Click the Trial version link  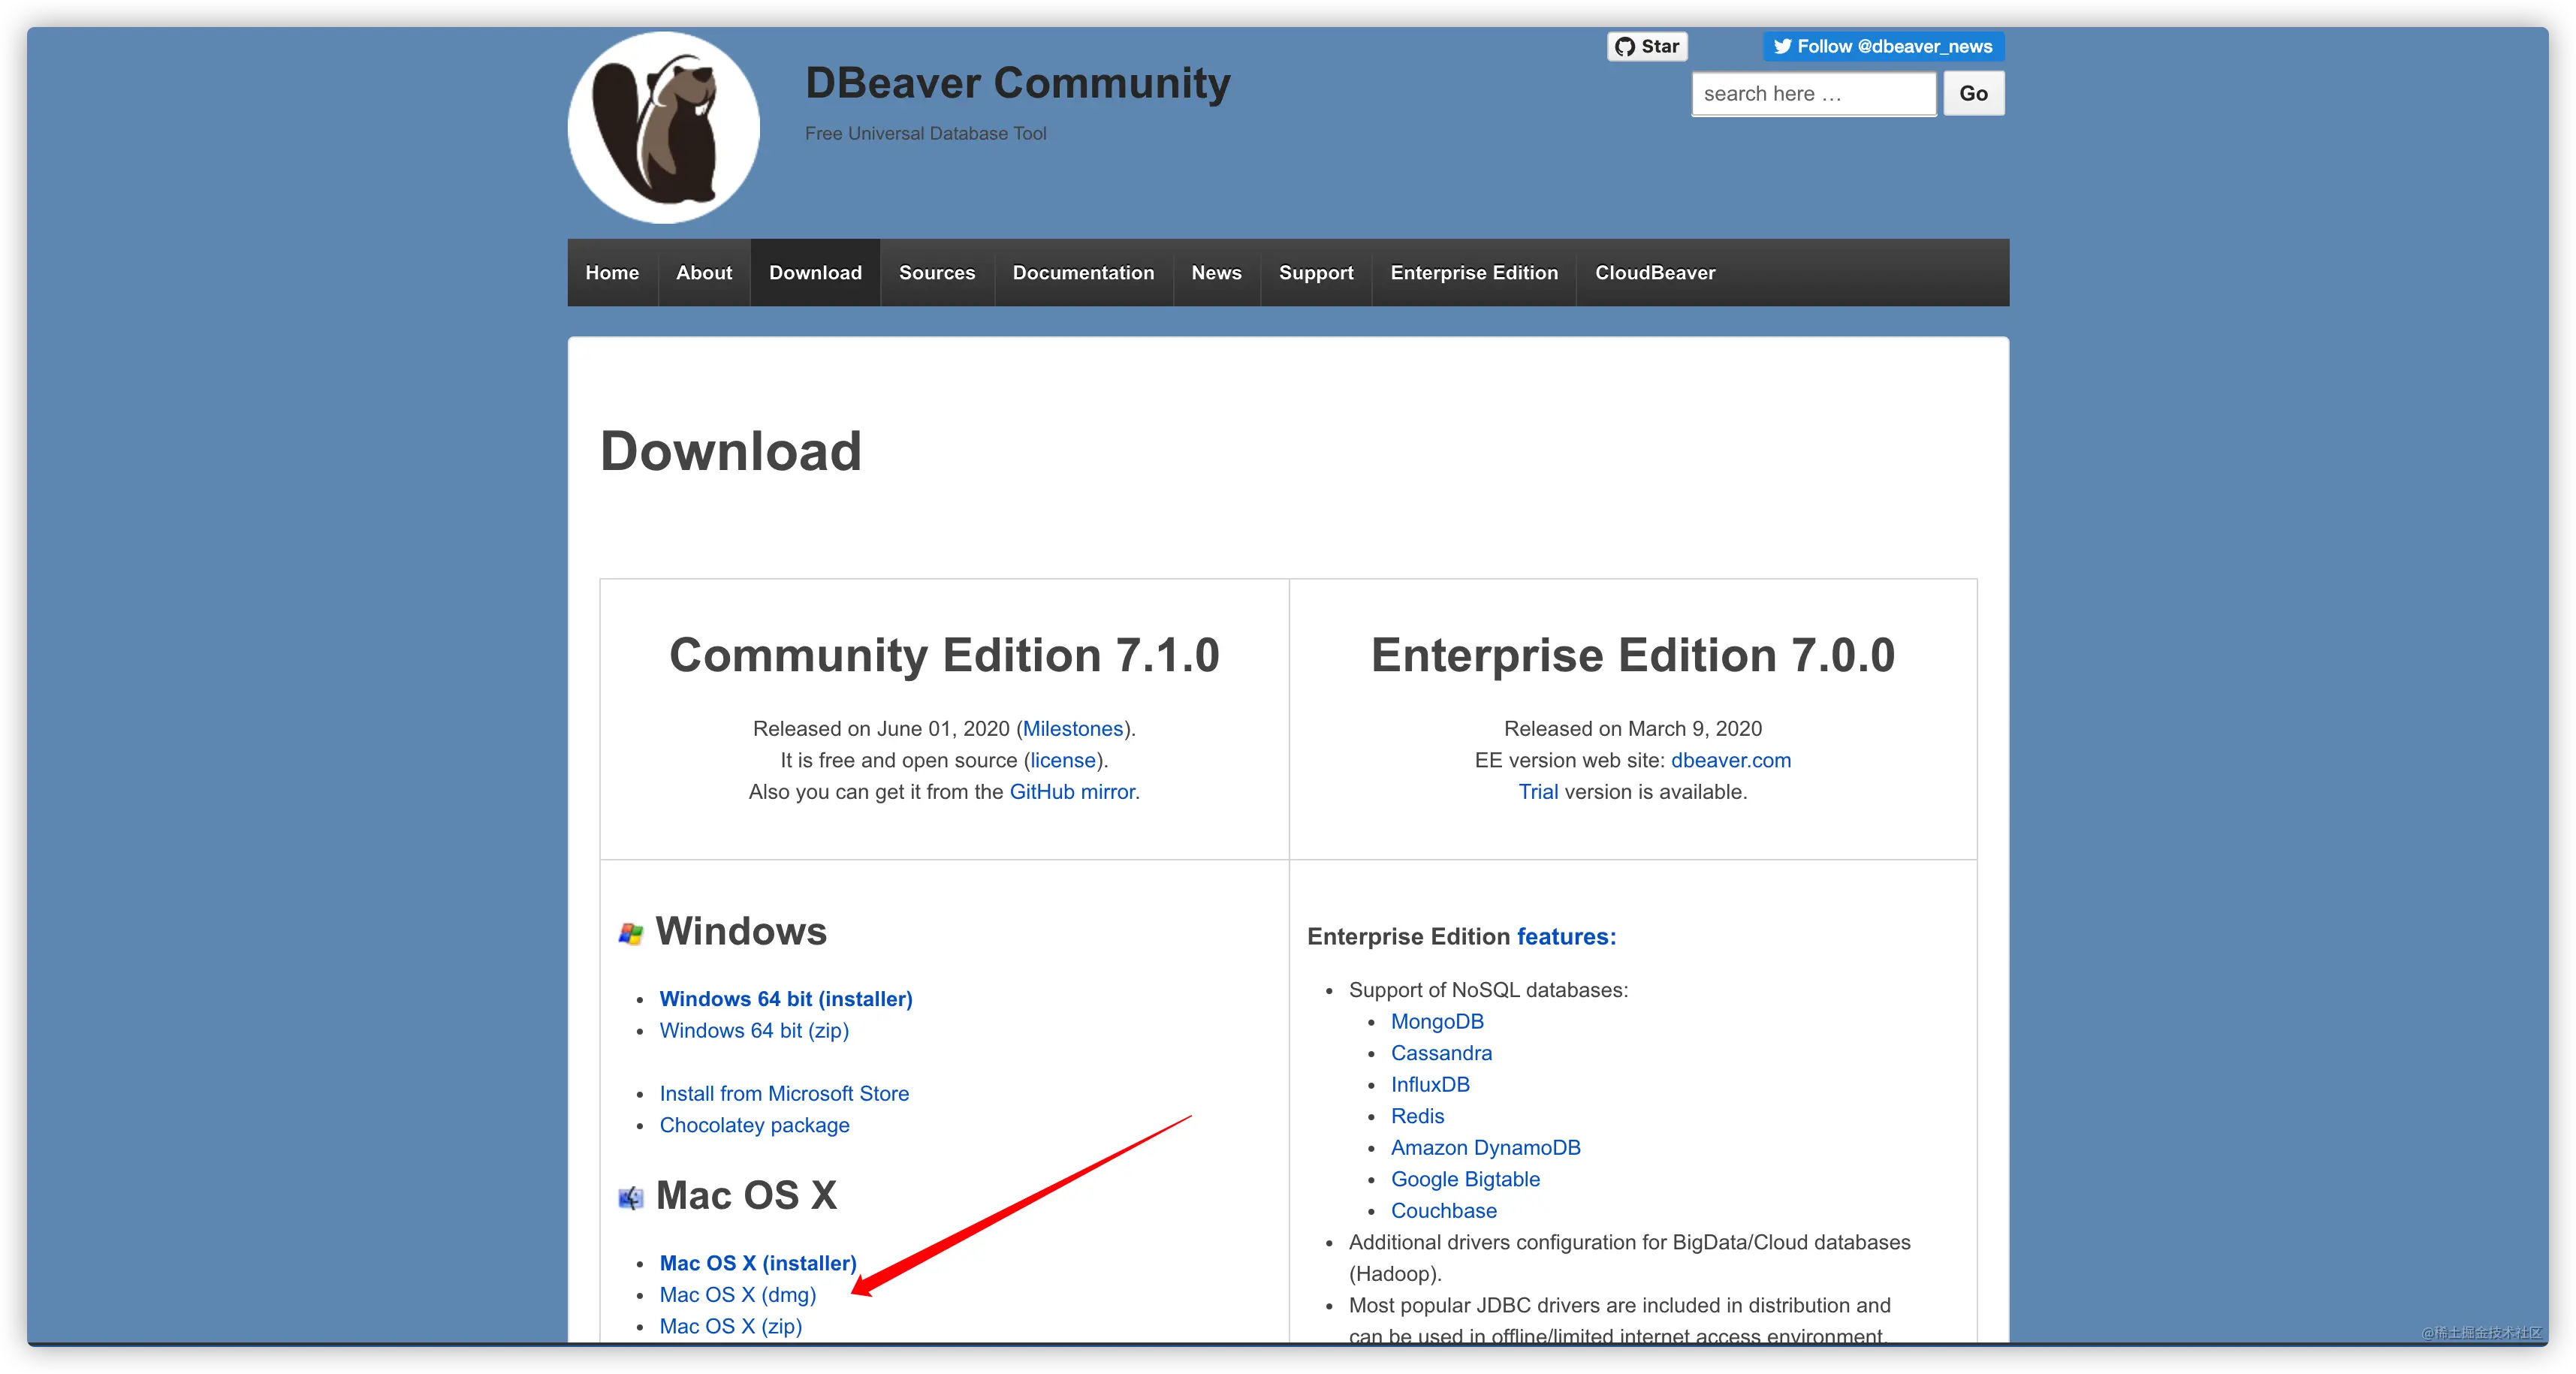tap(1538, 791)
